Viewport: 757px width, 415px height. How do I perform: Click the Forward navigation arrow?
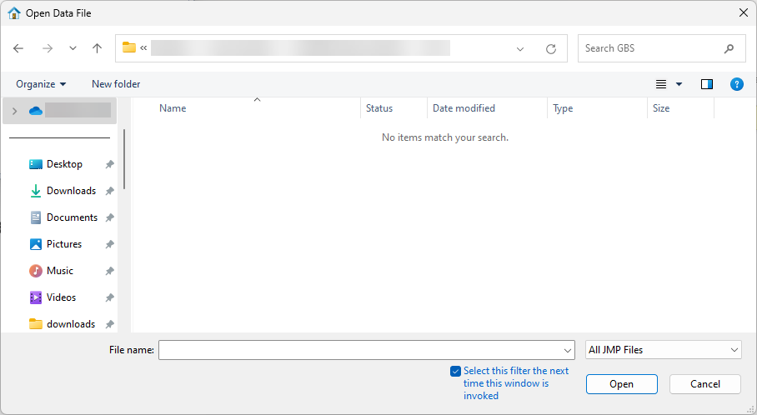tap(48, 48)
